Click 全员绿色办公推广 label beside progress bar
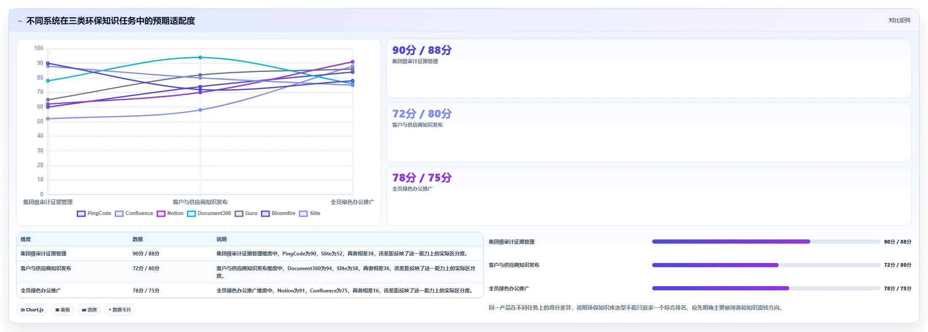This screenshot has height=332, width=928. (509, 289)
